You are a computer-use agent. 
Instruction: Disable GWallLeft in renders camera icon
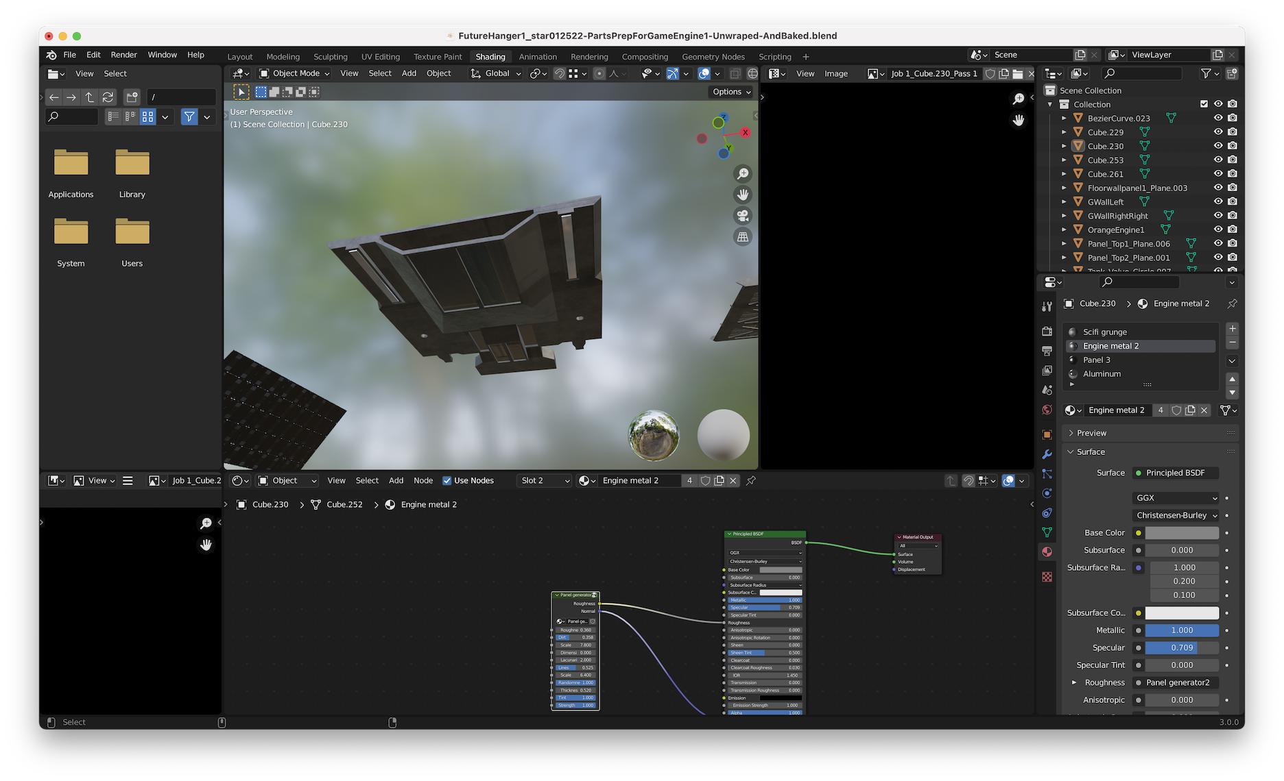1233,201
